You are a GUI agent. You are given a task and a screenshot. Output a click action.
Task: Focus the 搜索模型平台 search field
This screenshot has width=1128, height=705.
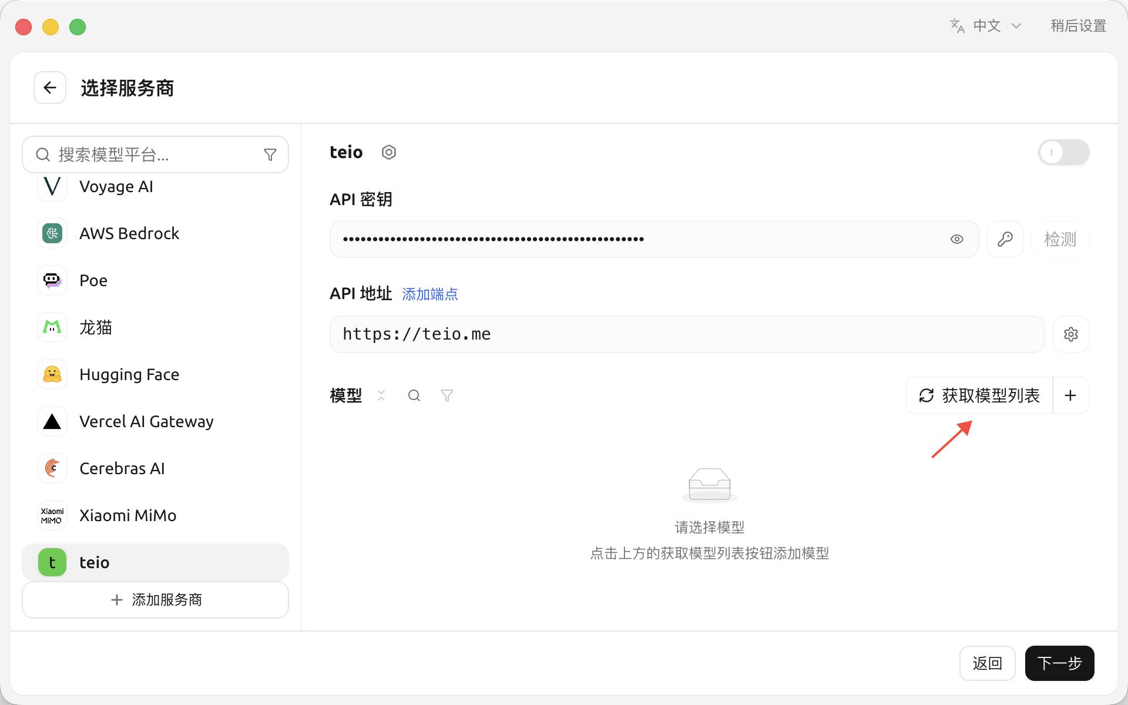coord(155,155)
